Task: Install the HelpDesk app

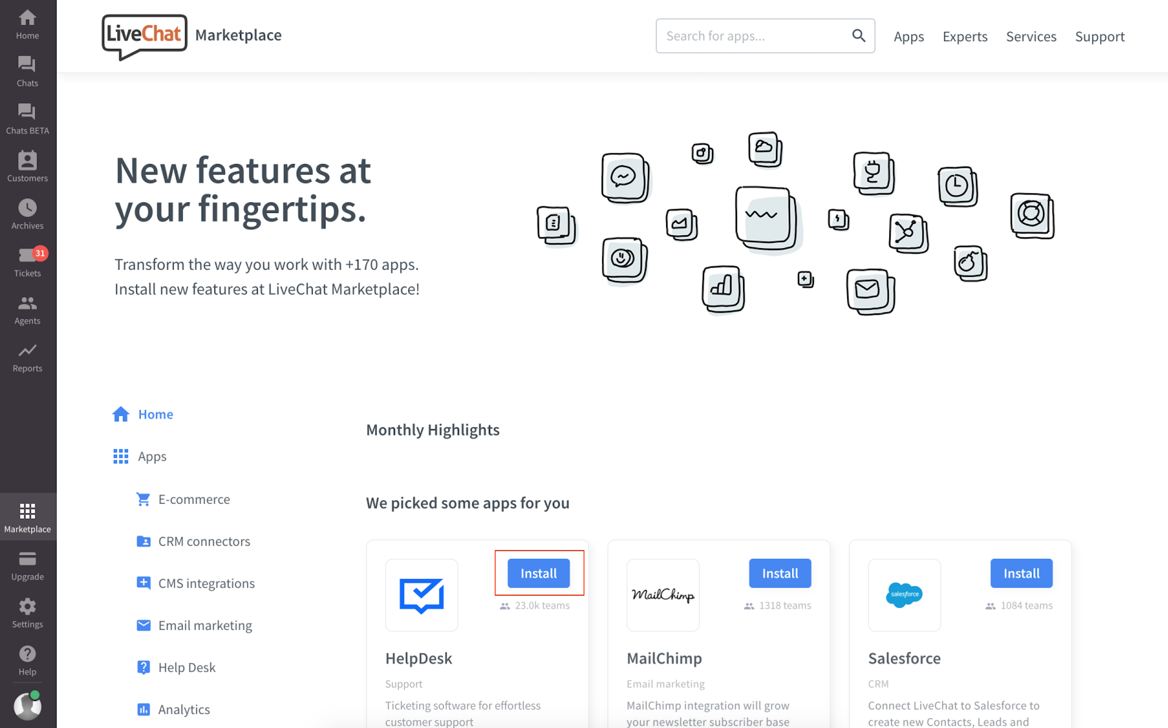Action: [x=539, y=573]
